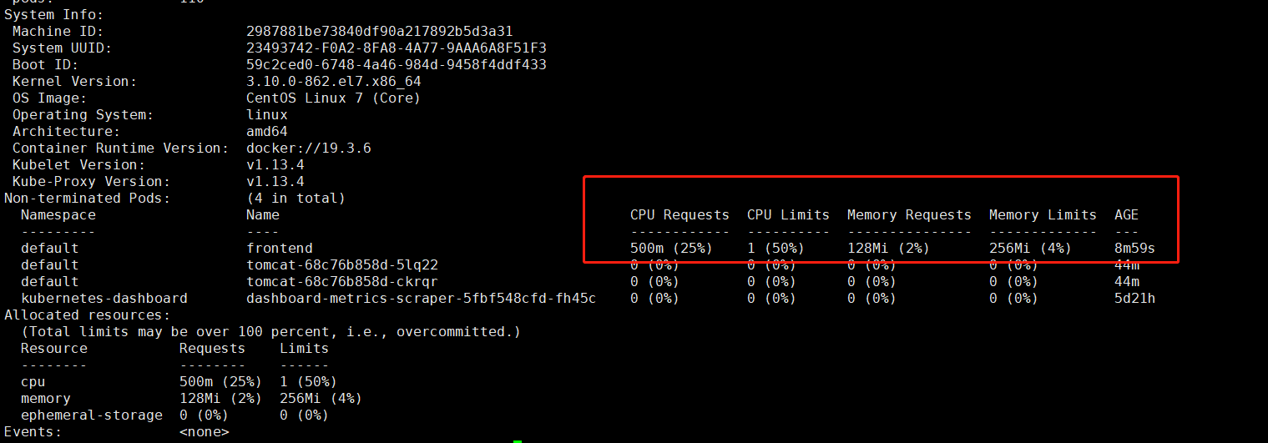Click the green terminal cursor
The height and width of the screenshot is (443, 1268).
[518, 440]
